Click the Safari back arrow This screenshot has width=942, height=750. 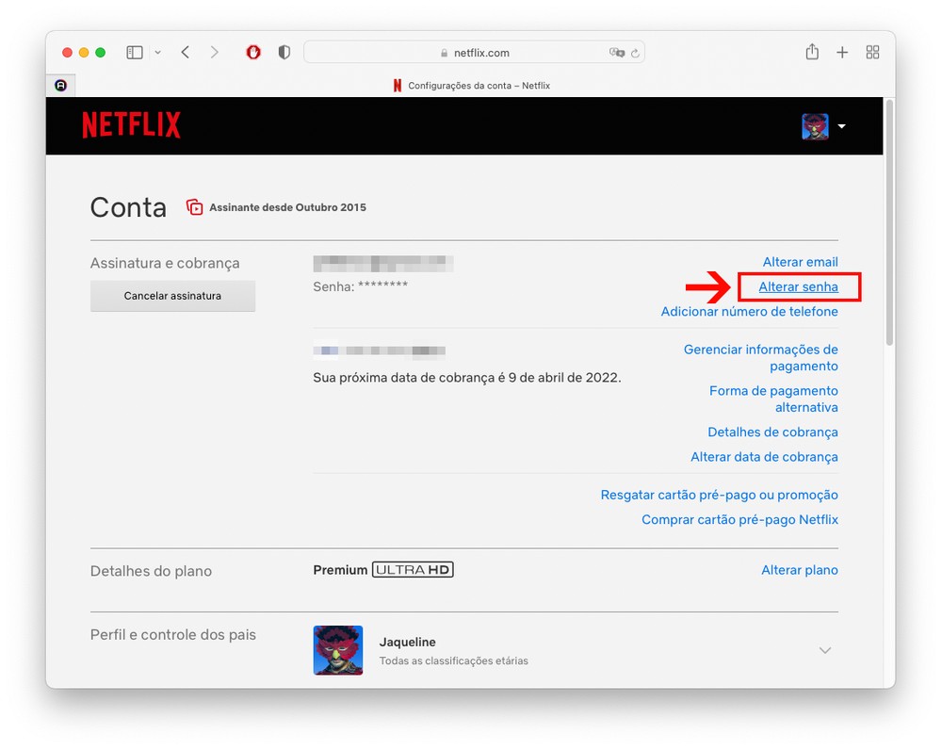tap(186, 53)
